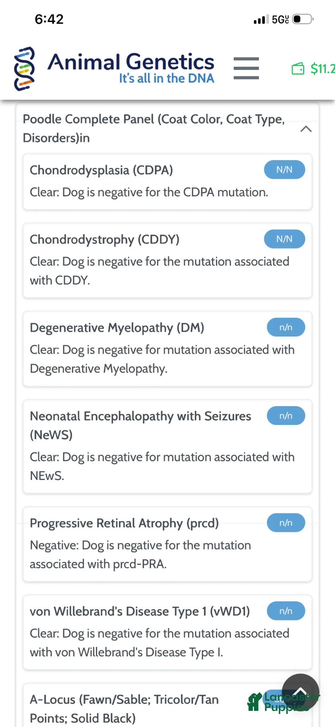335x727 pixels.
Task: Click the scroll-to-top arrow button
Action: tap(300, 692)
